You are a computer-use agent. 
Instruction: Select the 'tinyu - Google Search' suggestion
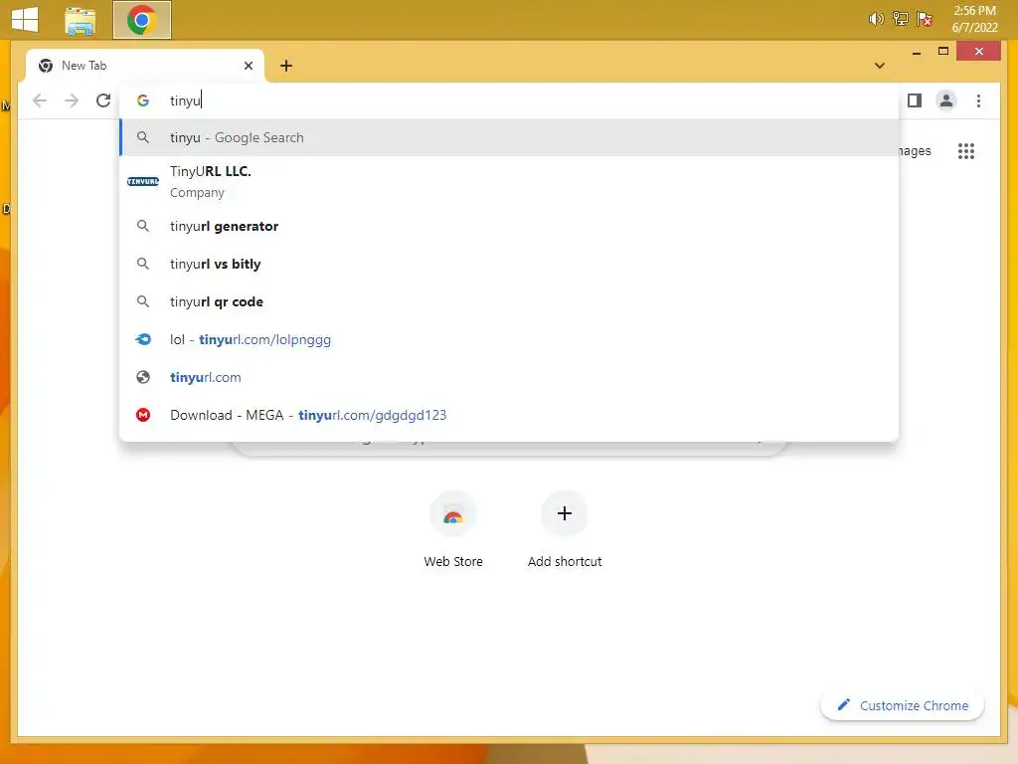509,137
